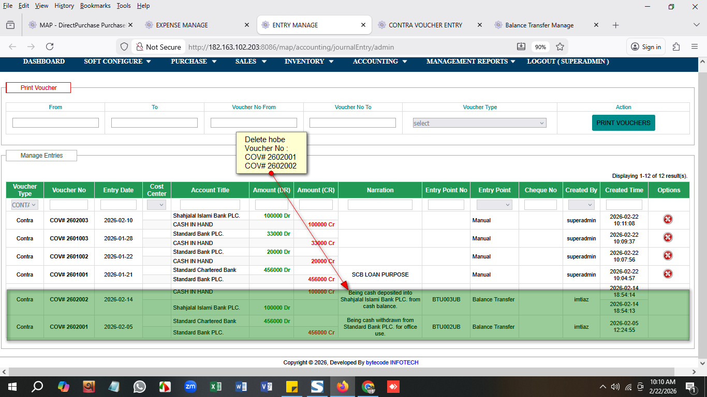Click the Narration column filter field
The height and width of the screenshot is (397, 707).
pos(380,205)
